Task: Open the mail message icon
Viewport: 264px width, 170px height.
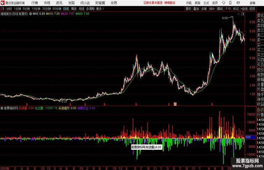Action: point(238,3)
